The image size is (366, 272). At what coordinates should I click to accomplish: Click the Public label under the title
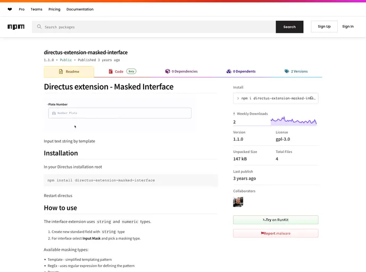point(66,60)
